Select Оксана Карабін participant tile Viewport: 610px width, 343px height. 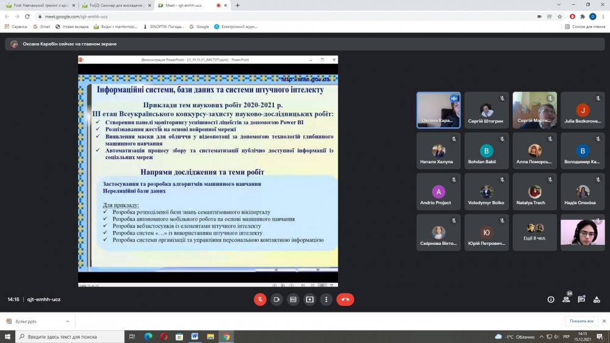point(439,110)
